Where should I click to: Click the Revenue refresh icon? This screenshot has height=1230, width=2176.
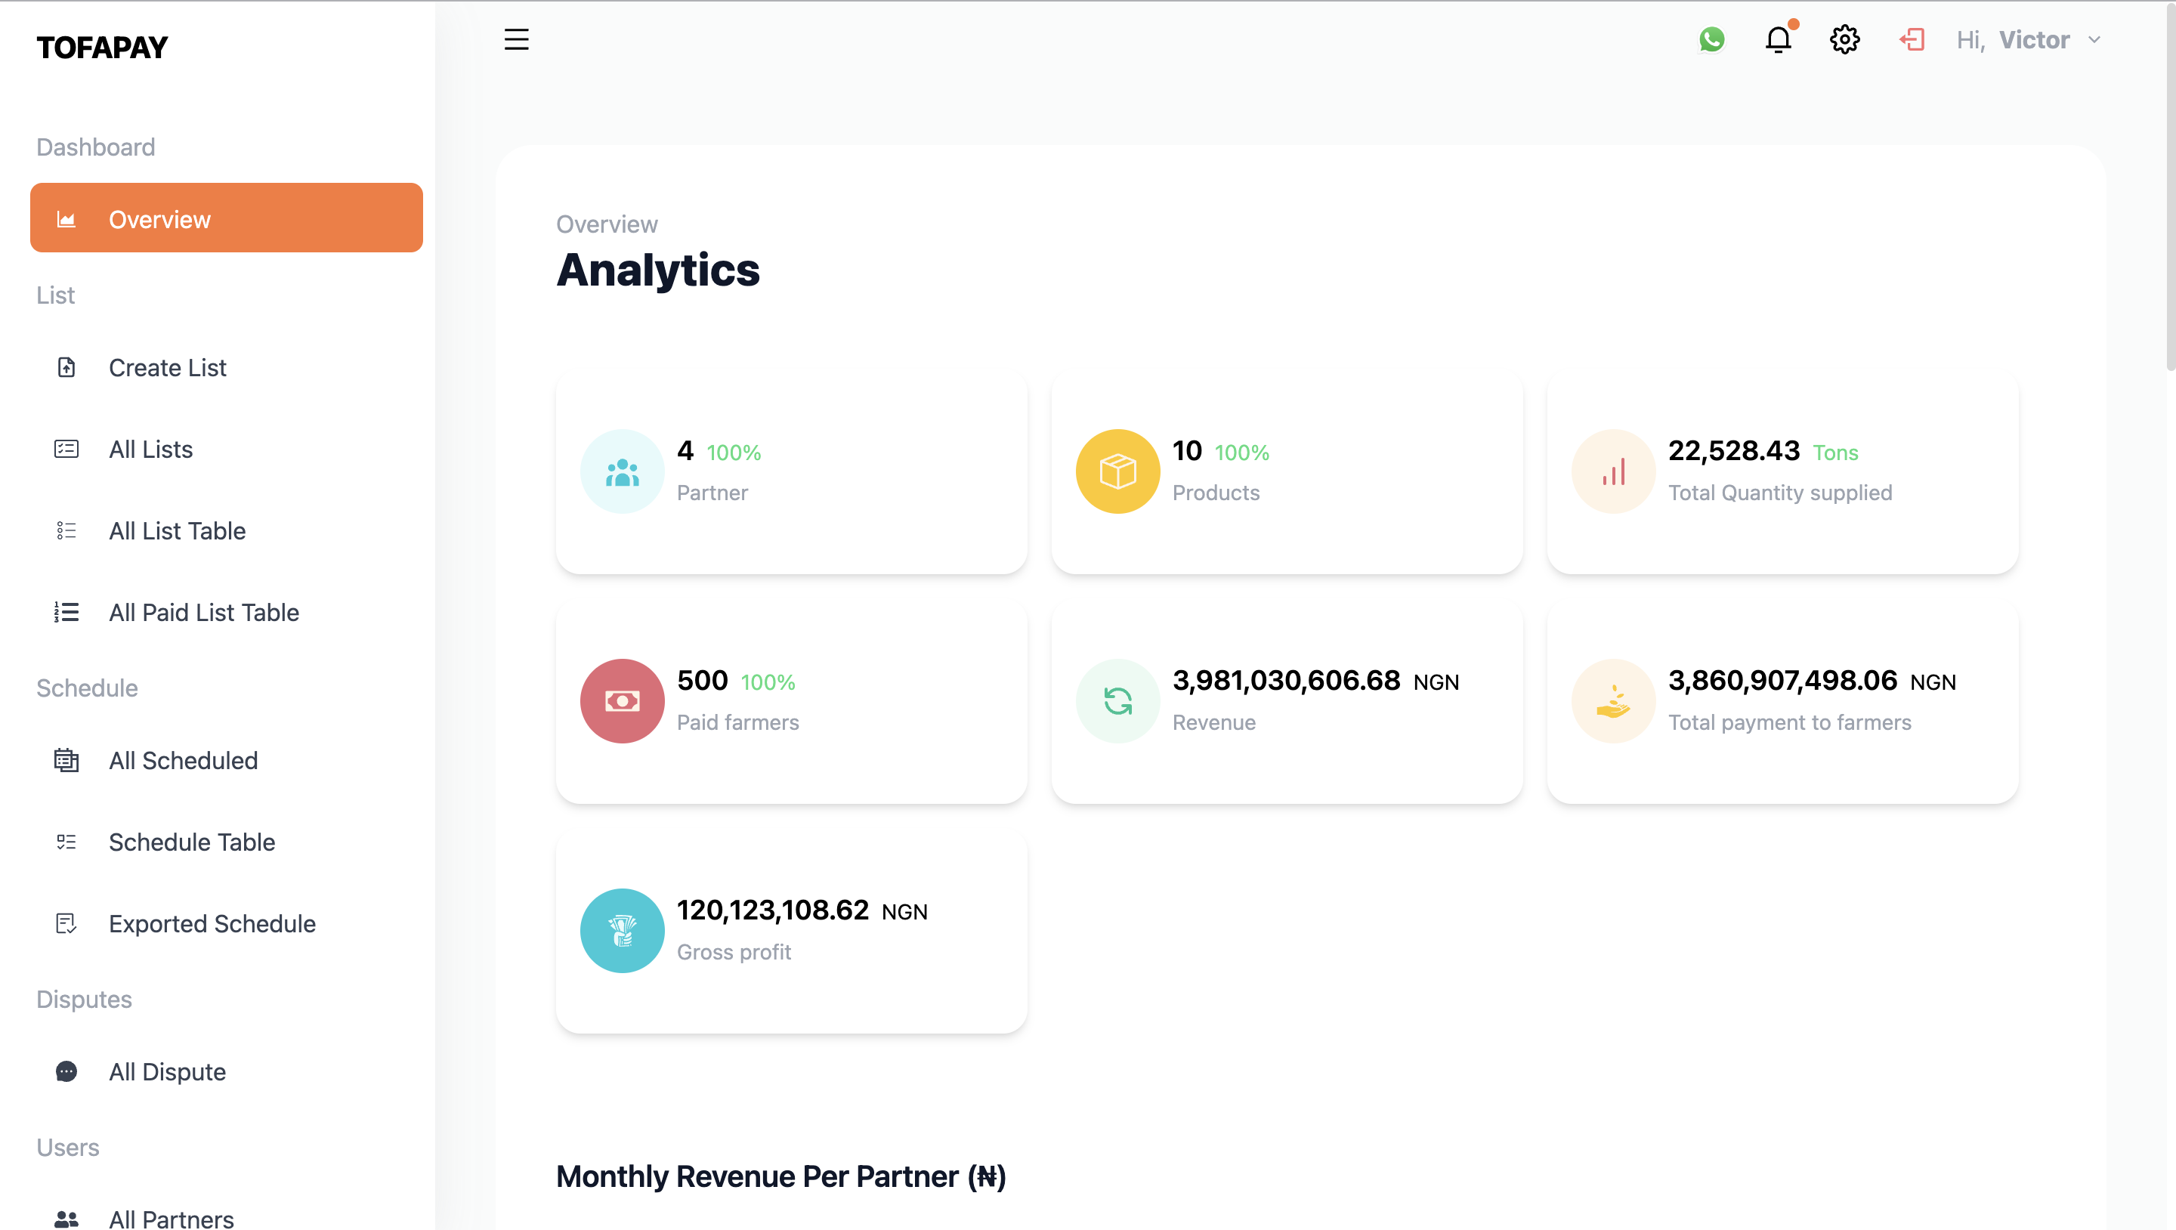(1117, 701)
